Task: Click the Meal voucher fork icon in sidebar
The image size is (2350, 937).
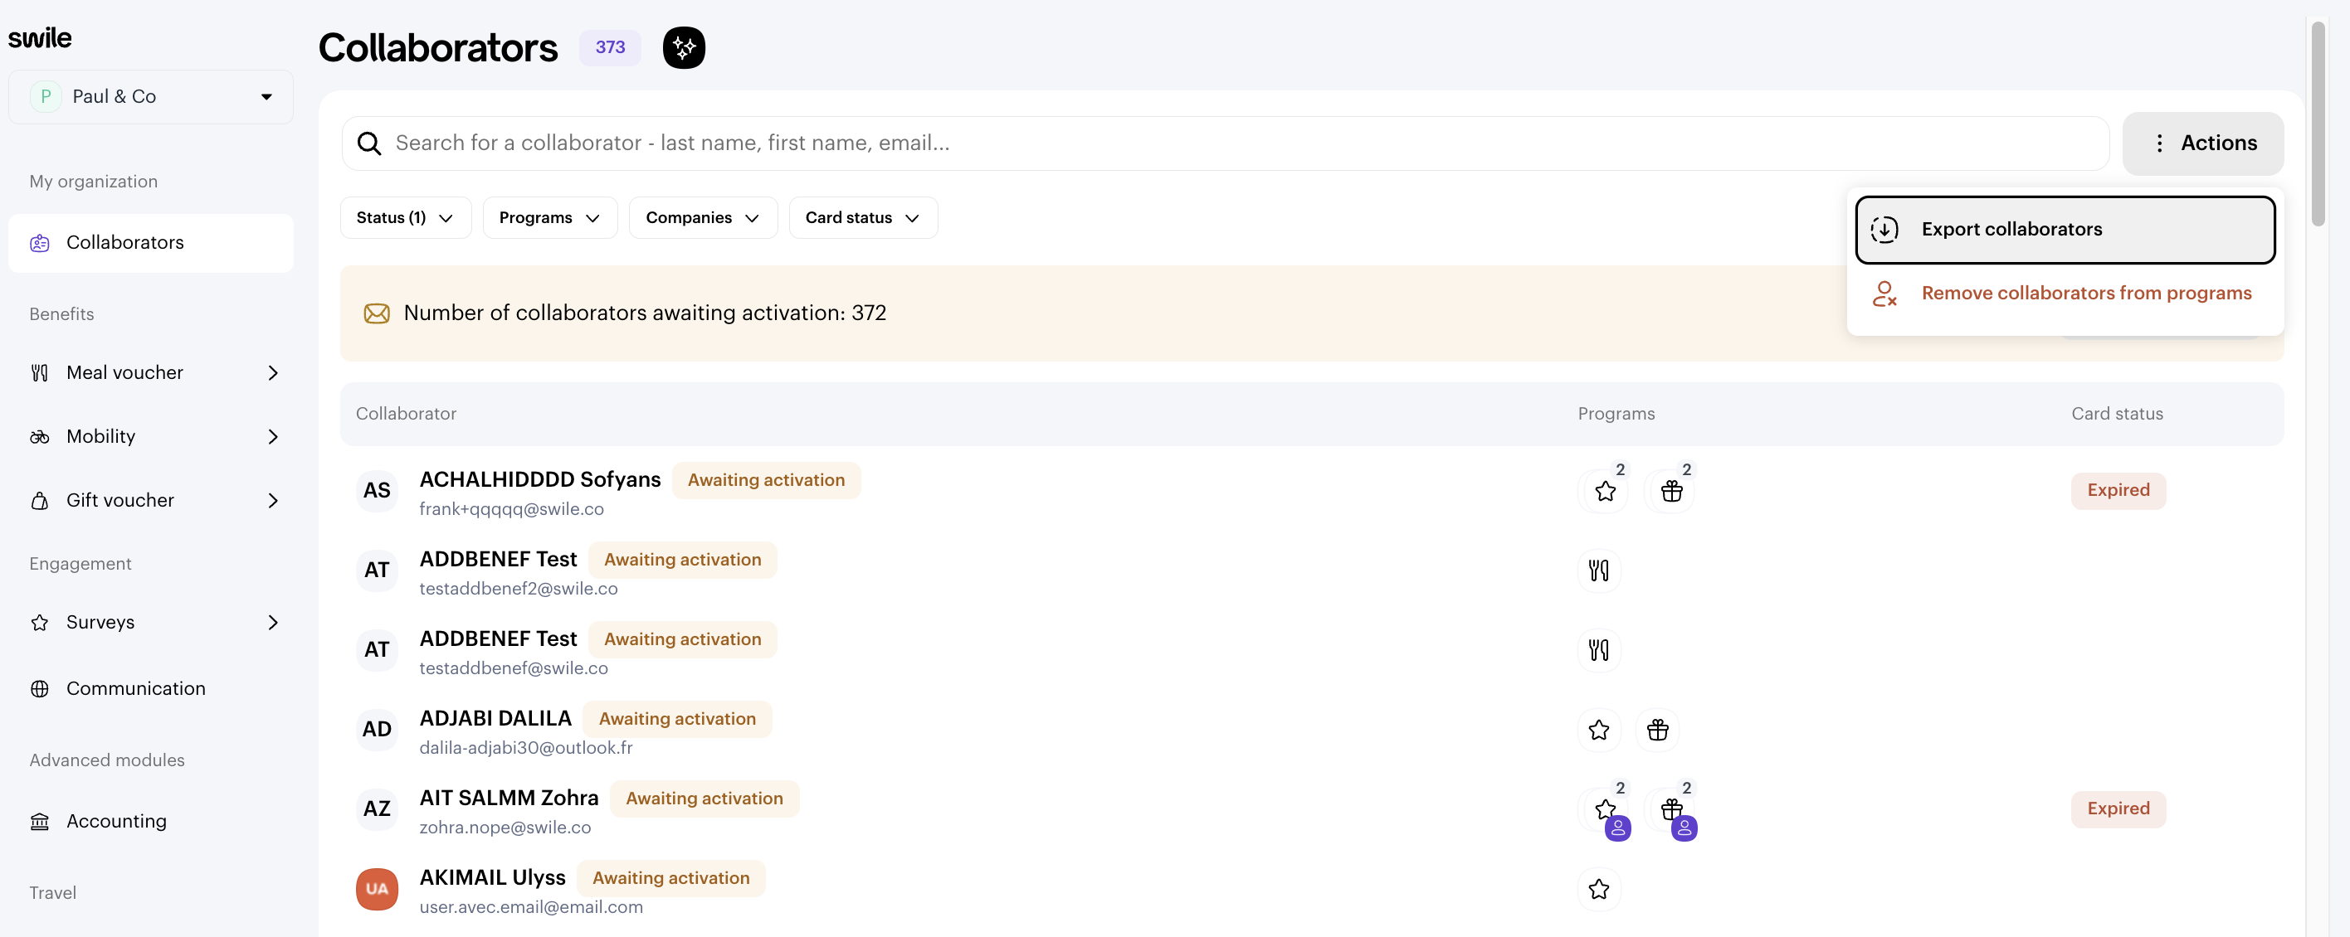Action: (x=39, y=373)
